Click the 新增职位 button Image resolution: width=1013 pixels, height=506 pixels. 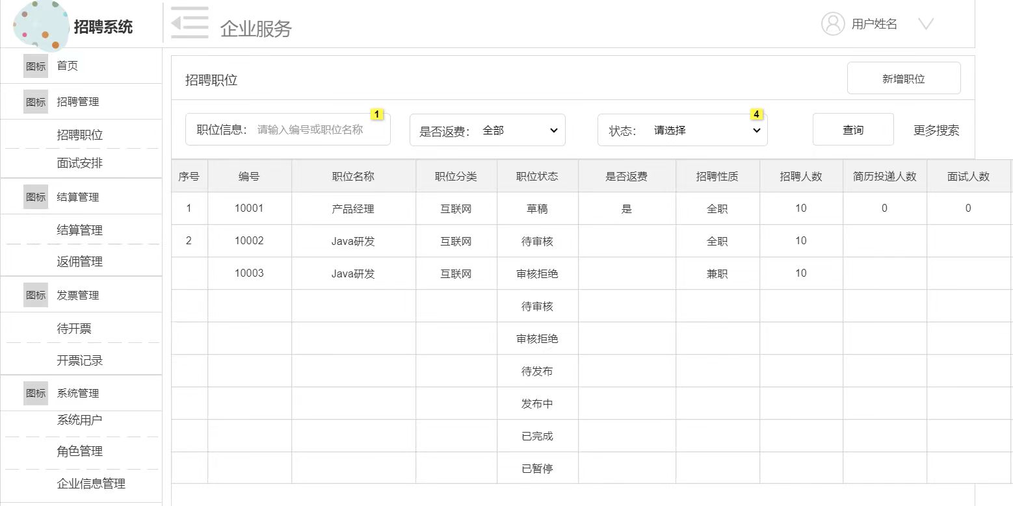[904, 79]
